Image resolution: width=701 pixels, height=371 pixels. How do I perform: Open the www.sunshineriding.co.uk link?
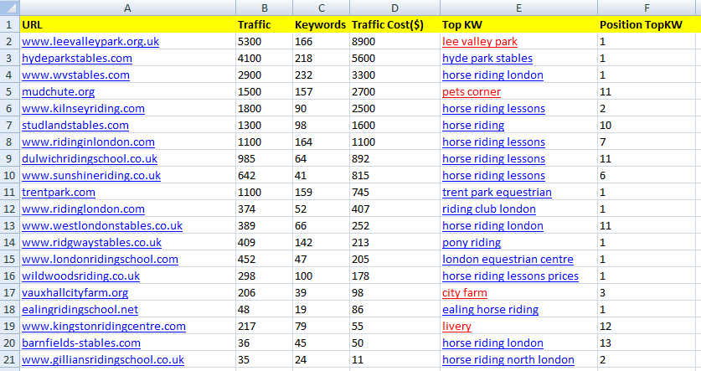91,176
